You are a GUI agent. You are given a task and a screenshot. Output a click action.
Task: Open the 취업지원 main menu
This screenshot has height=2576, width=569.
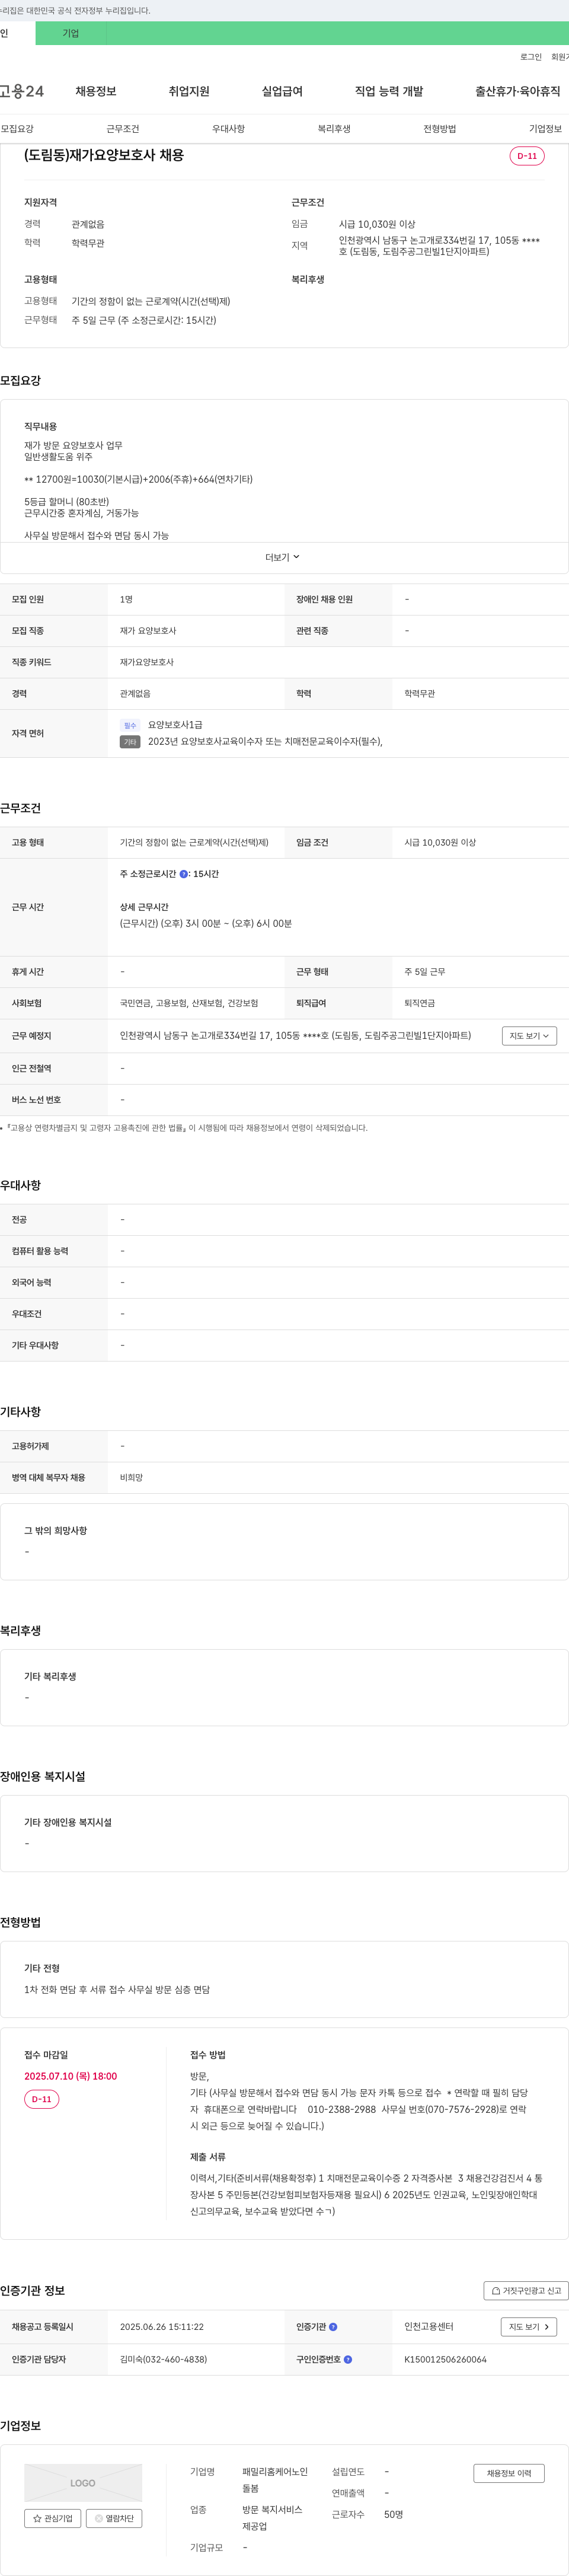pyautogui.click(x=189, y=91)
